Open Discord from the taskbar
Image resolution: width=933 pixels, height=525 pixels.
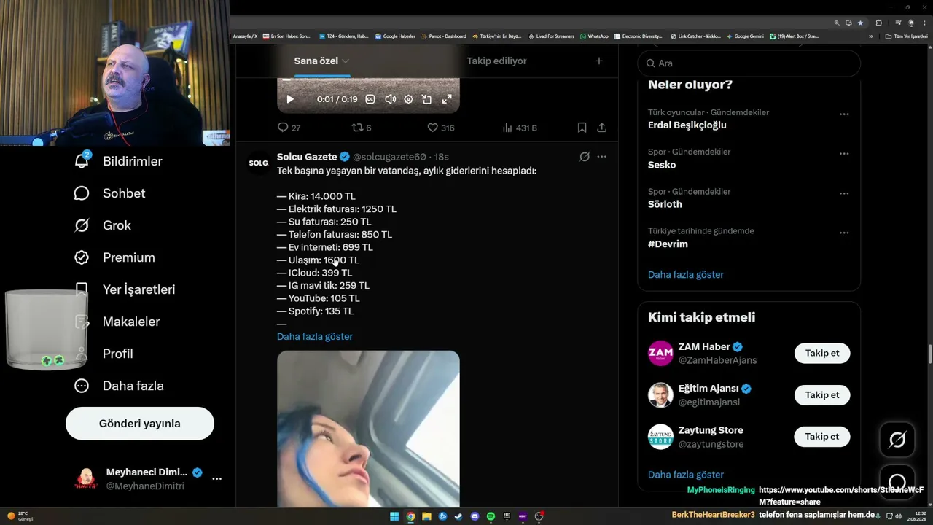tap(475, 516)
